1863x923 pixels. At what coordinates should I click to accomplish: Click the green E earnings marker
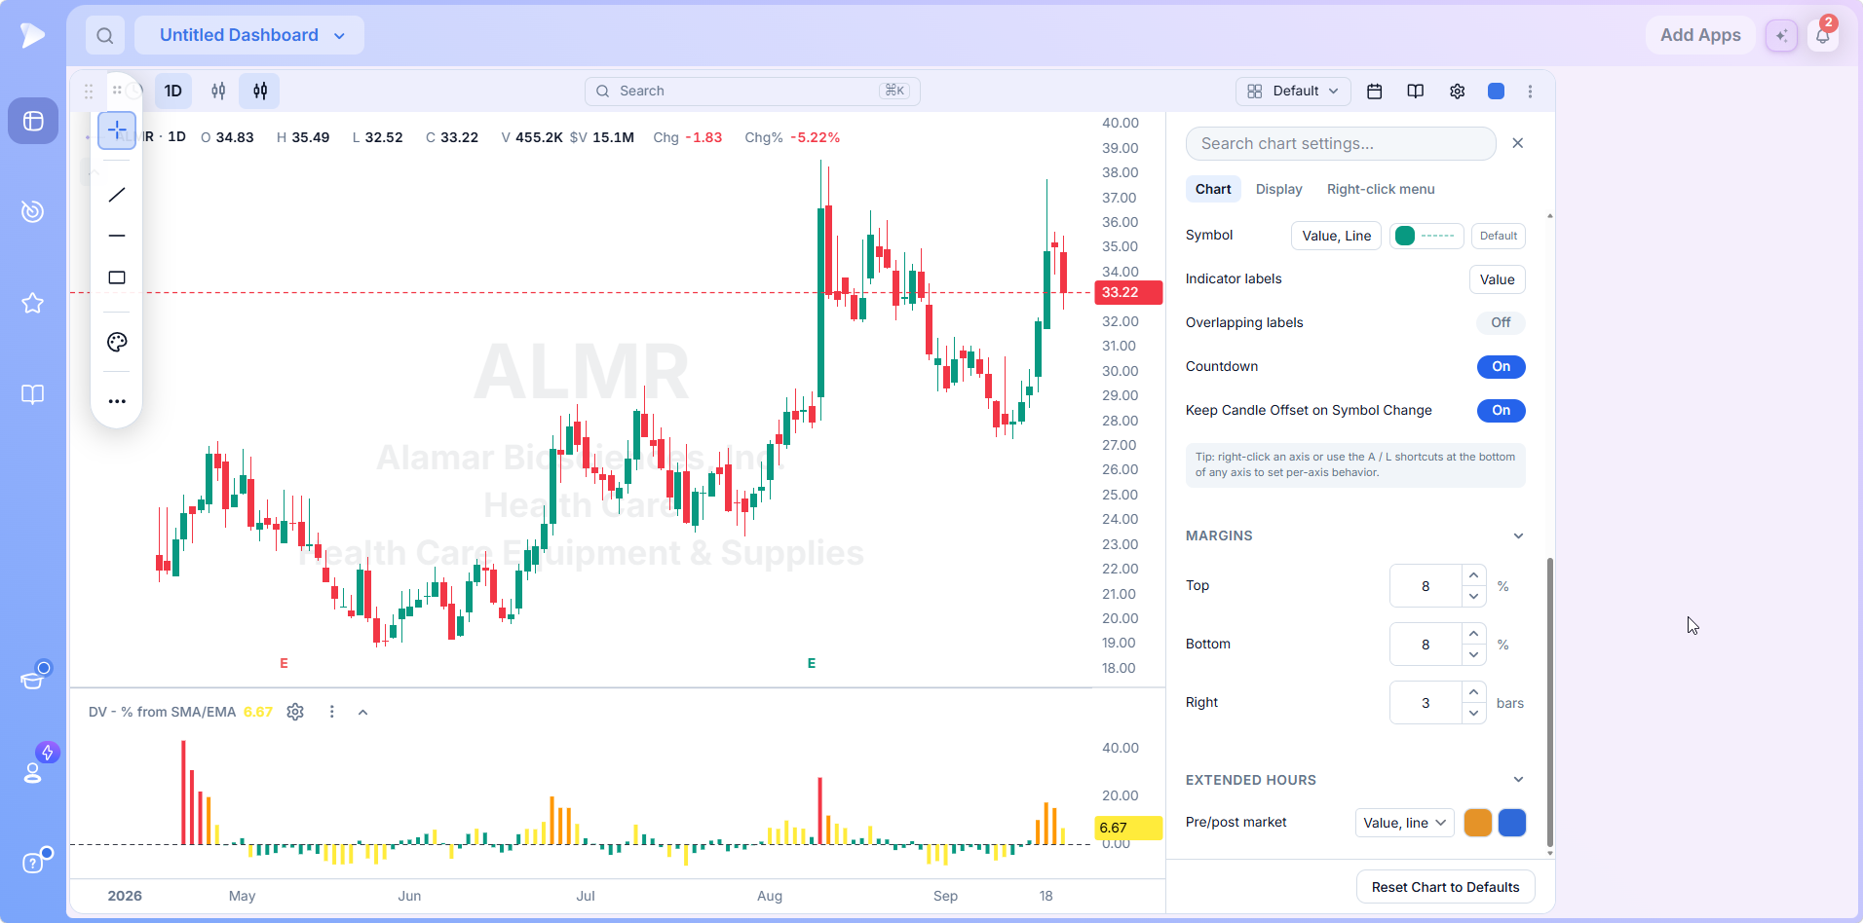(x=812, y=663)
